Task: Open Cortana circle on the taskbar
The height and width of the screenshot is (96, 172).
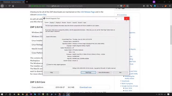Action: (10, 94)
